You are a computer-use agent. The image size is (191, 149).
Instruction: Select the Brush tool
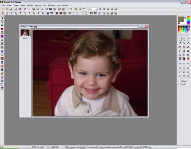click(180, 51)
